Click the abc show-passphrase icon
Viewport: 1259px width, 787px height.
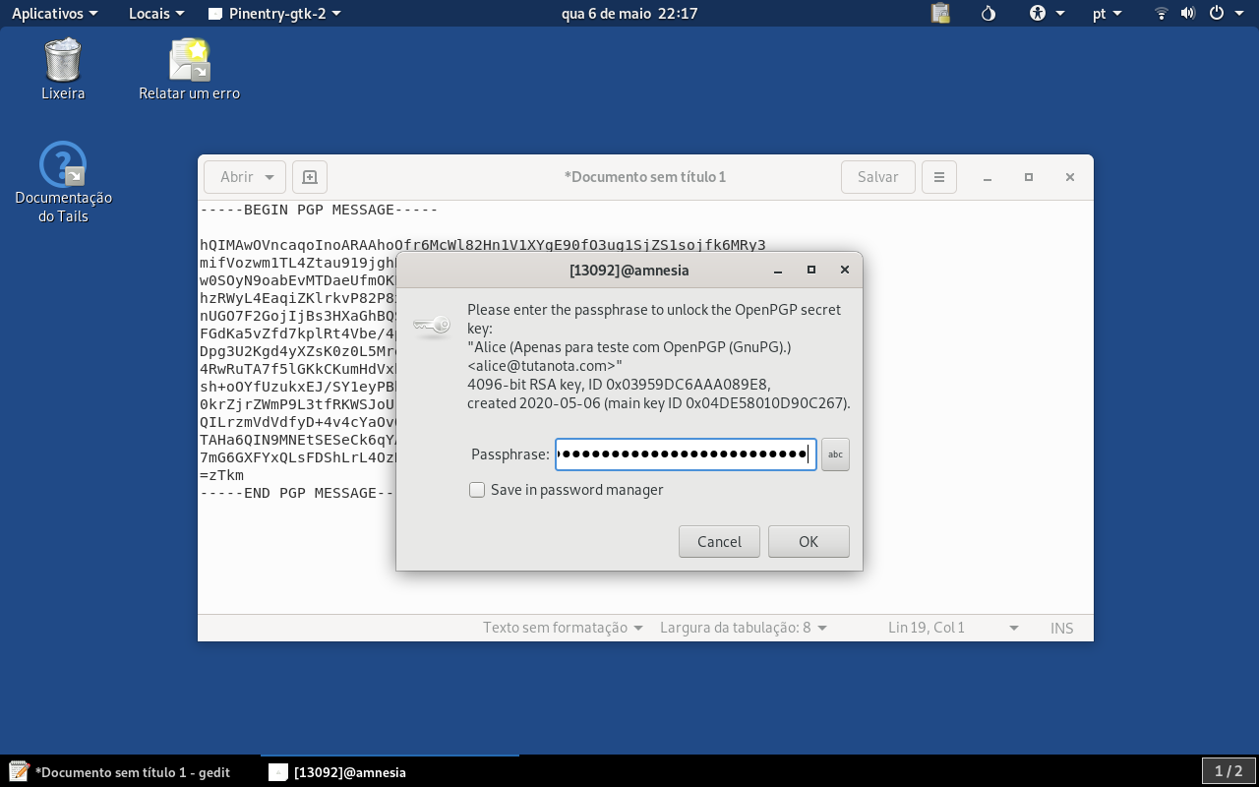[x=835, y=454]
